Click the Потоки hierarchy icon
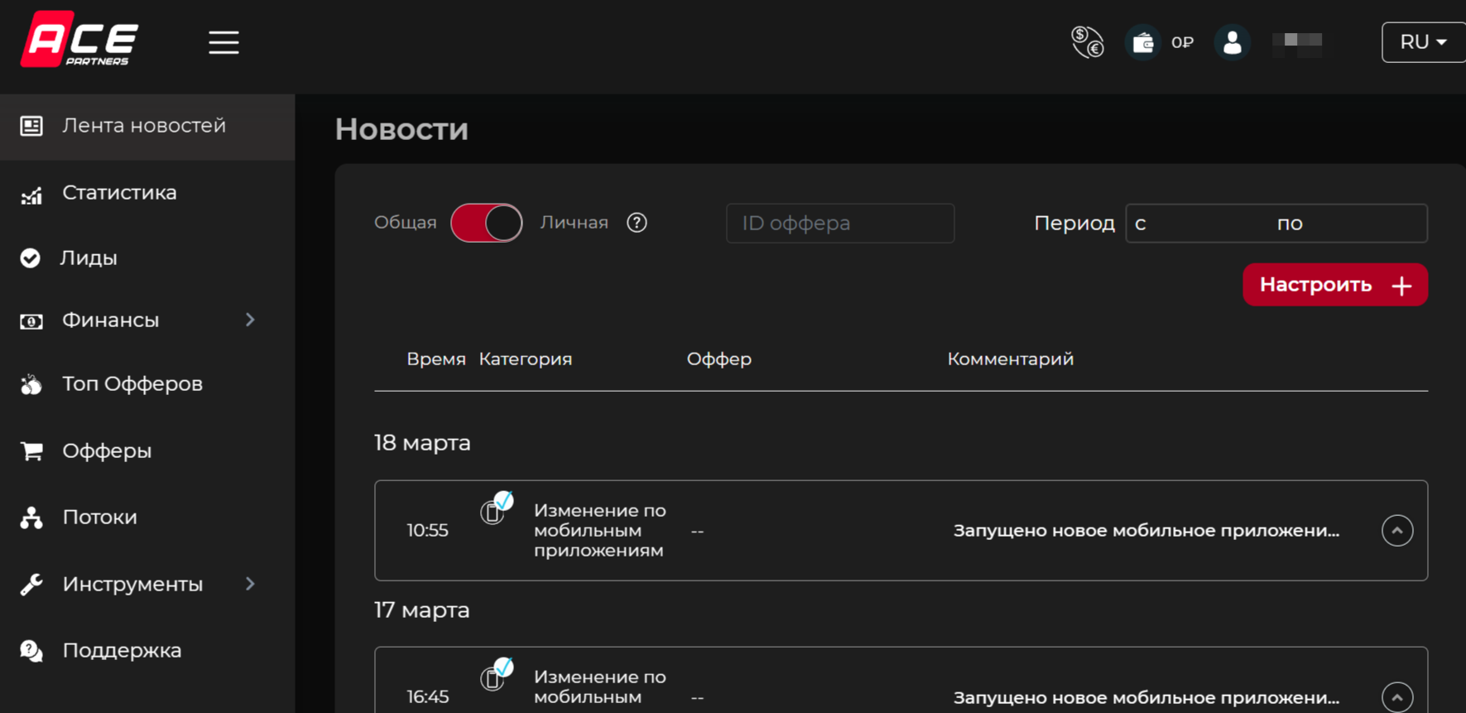The image size is (1466, 713). click(x=31, y=518)
